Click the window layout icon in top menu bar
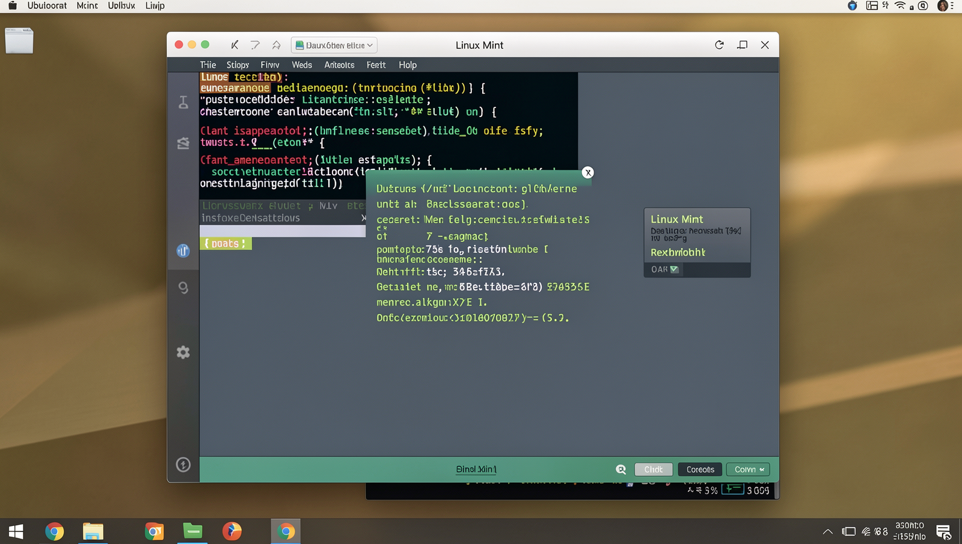Screen dimensions: 962x544 872,5
